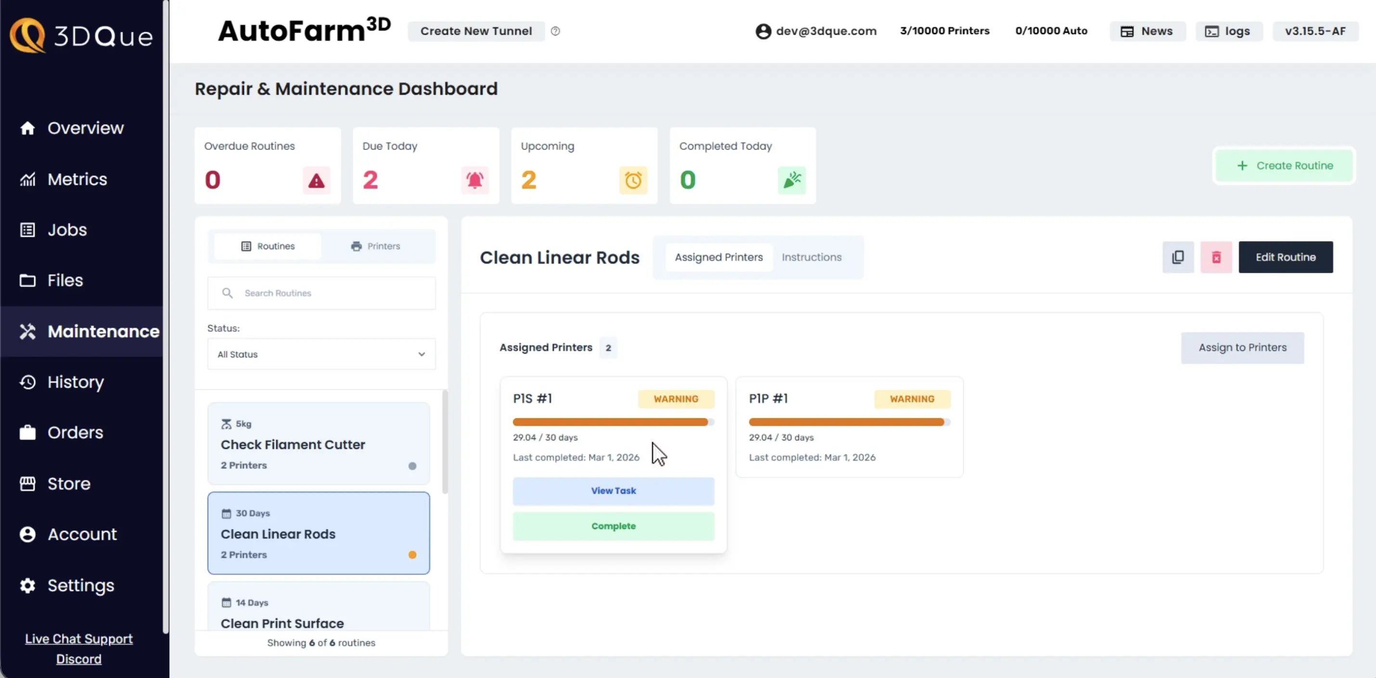1376x678 pixels.
Task: Open the Instructions tab
Action: (811, 257)
